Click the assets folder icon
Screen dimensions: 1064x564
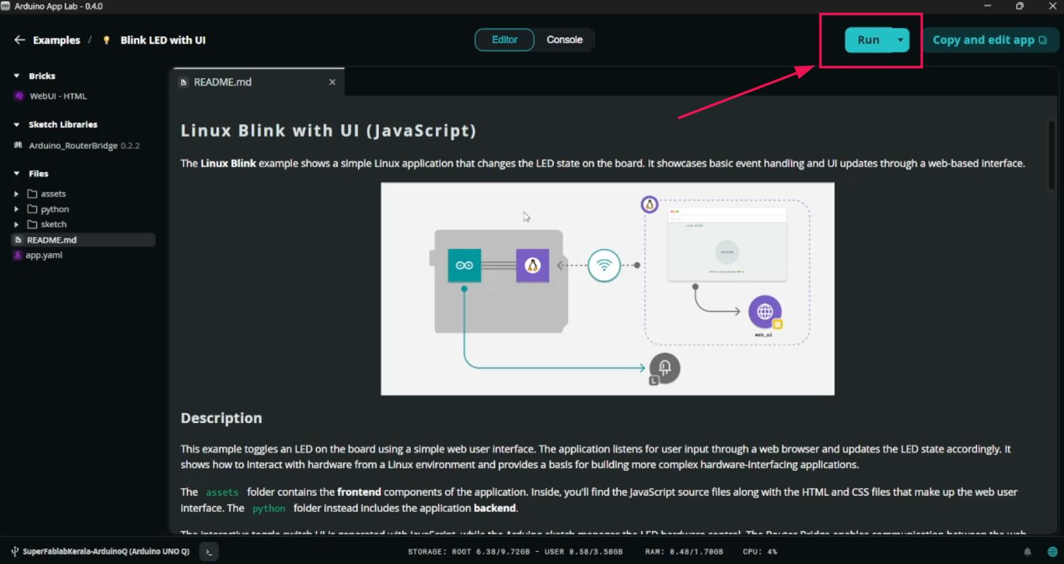pos(32,194)
